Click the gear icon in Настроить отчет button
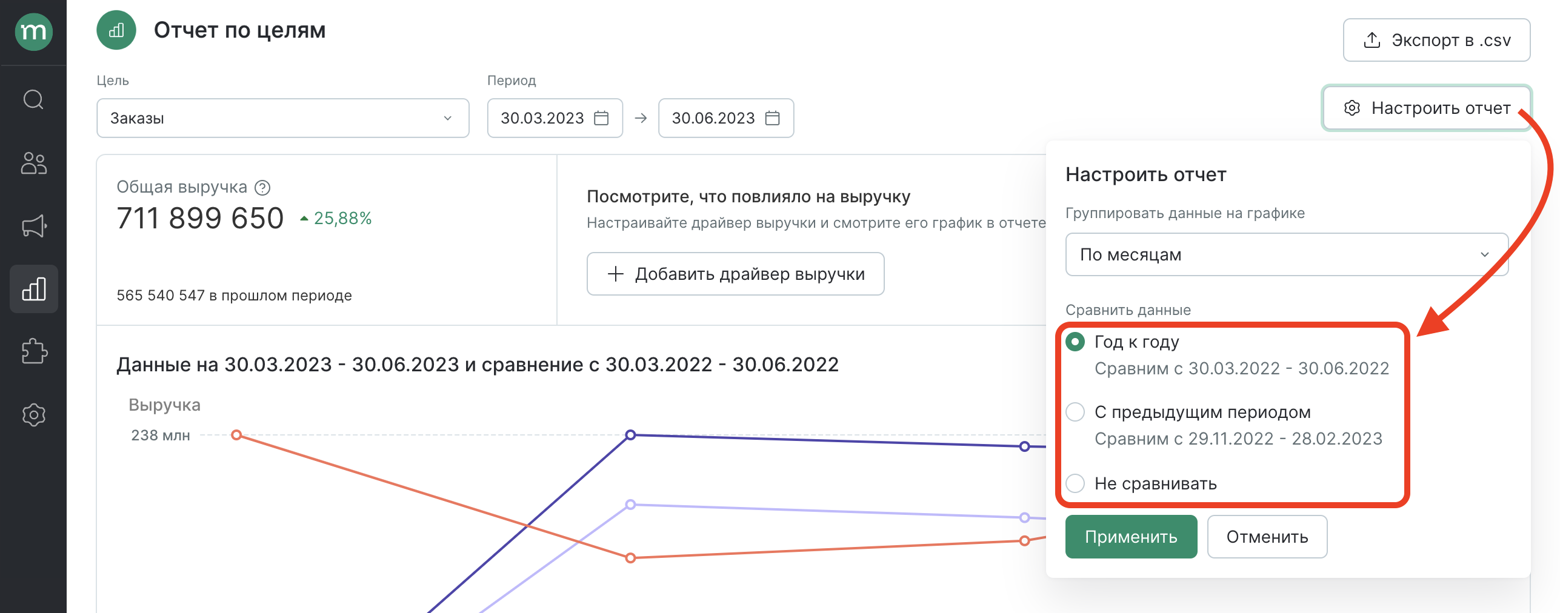This screenshot has height=613, width=1560. tap(1352, 108)
